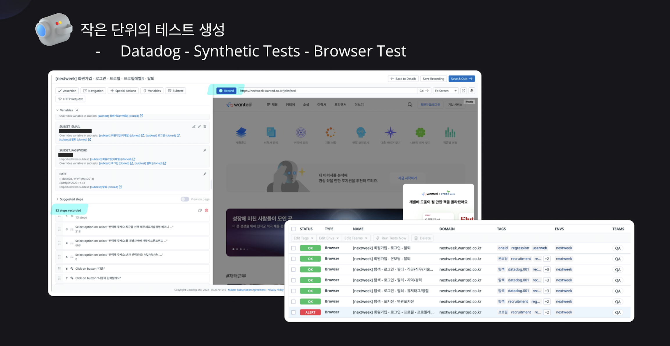670x346 pixels.
Task: Click the 다음 커리어 찾기 star icon
Action: pyautogui.click(x=390, y=132)
